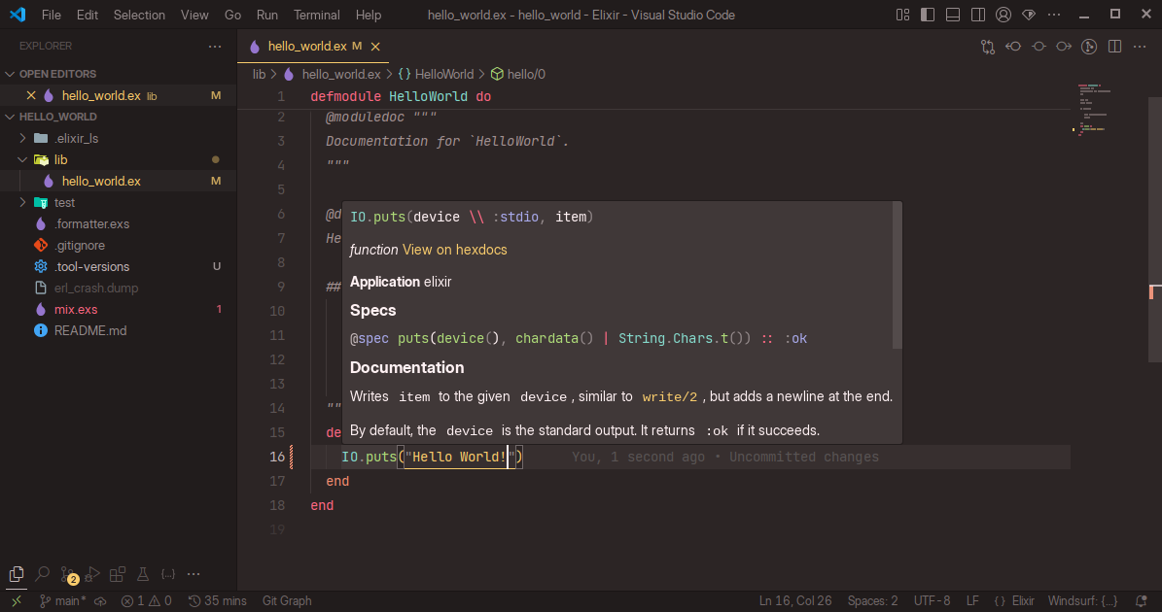Click the Split Editor icon
This screenshot has height=612, width=1162.
[1114, 46]
